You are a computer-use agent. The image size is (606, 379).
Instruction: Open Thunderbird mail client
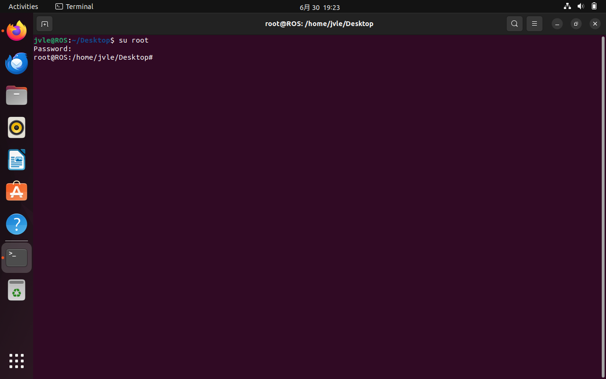(17, 63)
